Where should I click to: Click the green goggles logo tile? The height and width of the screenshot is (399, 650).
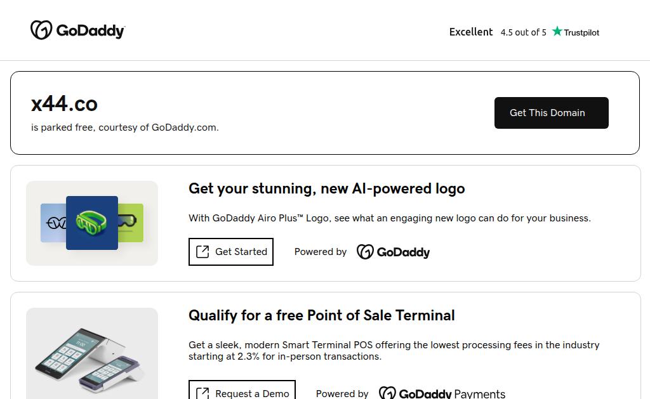coord(92,223)
